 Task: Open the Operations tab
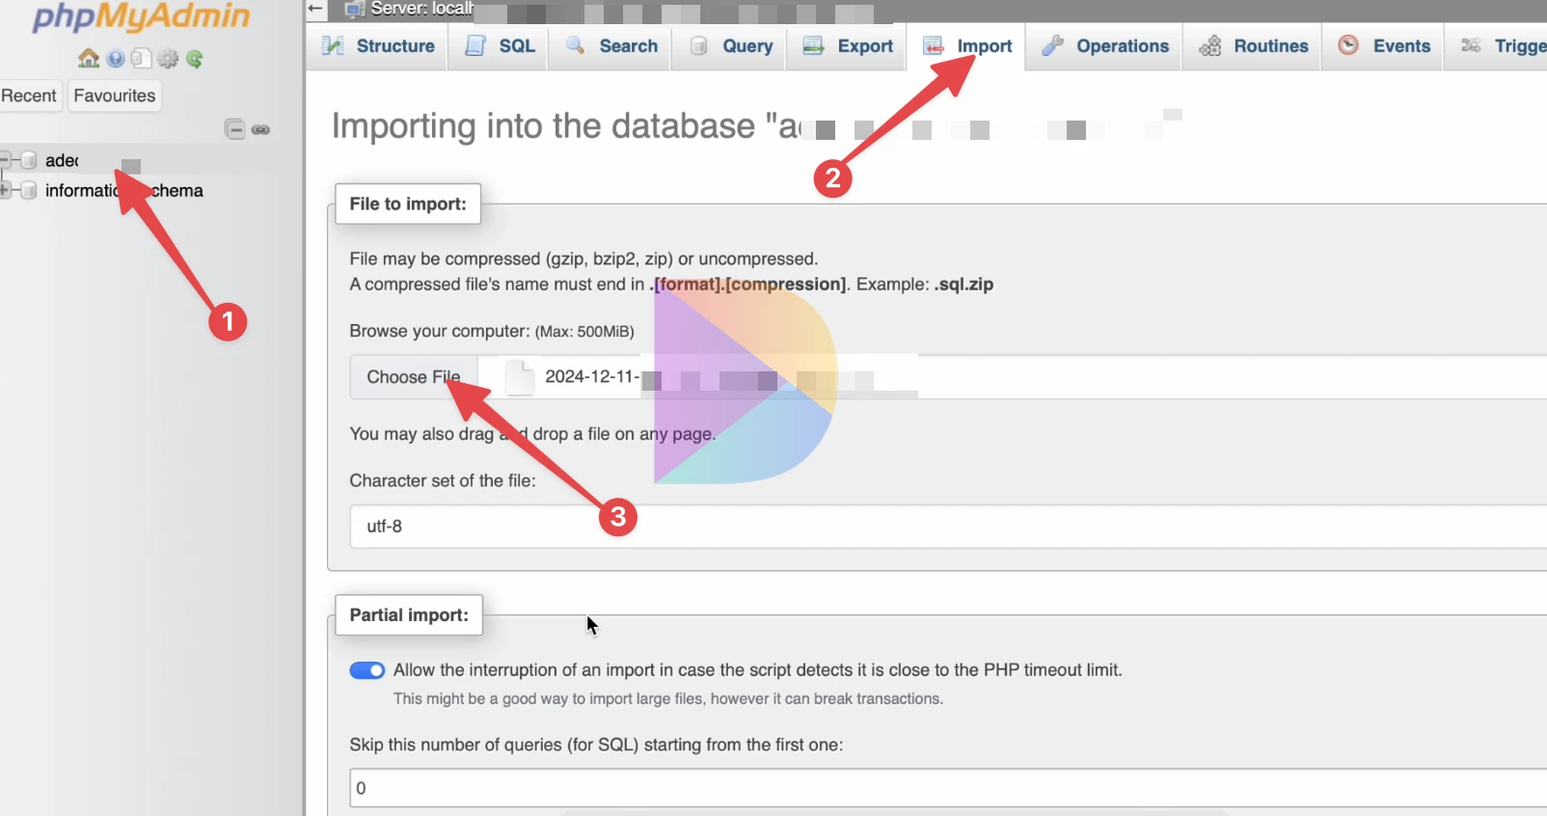1104,46
